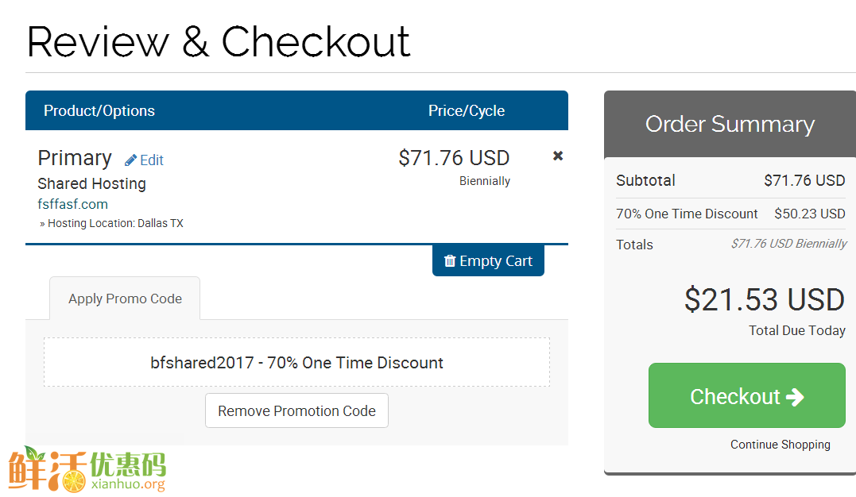The image size is (856, 497).
Task: Click the Primary product title
Action: point(75,158)
